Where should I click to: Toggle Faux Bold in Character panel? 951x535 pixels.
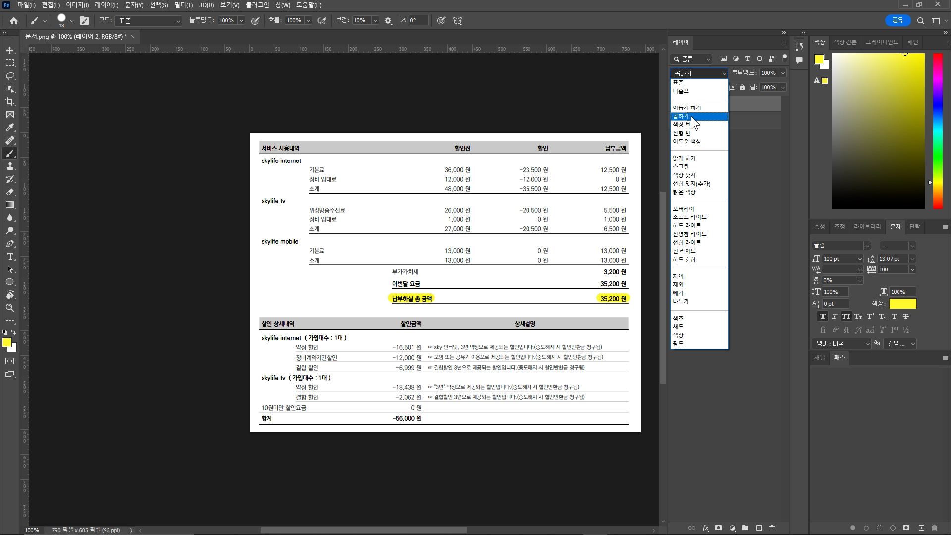823,316
